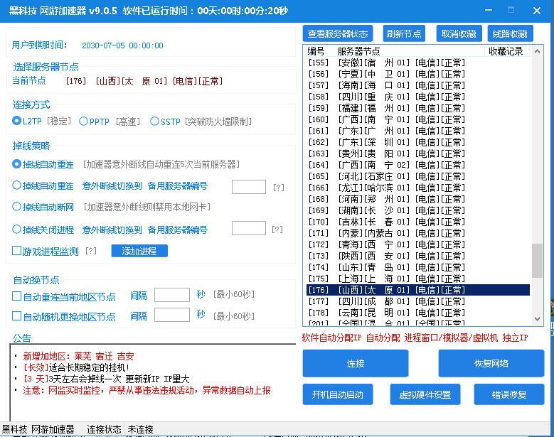
Task: Select node [166] 龙江 哈尔滨 01
Action: pos(418,188)
